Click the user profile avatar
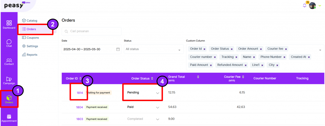This screenshot has width=325, height=126. point(312,6)
